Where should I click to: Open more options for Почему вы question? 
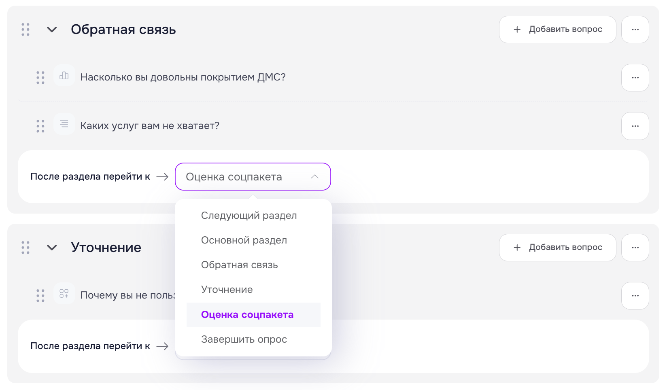[x=635, y=296]
